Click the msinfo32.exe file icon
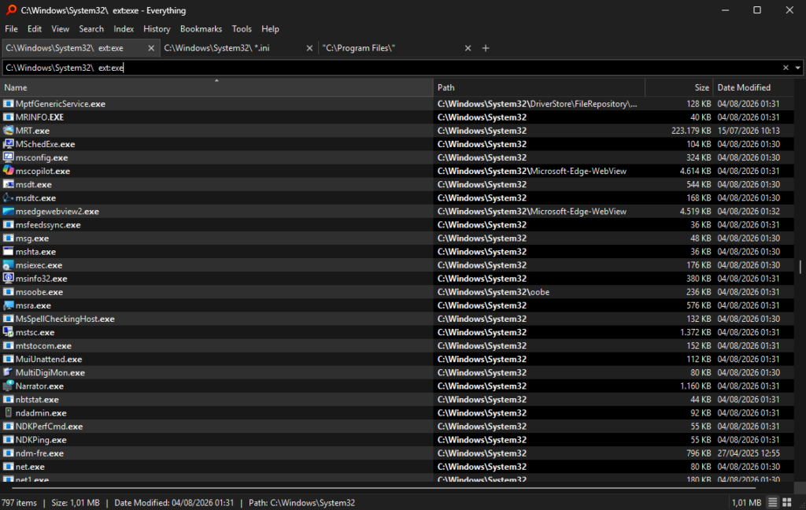This screenshot has height=510, width=806. [x=8, y=278]
